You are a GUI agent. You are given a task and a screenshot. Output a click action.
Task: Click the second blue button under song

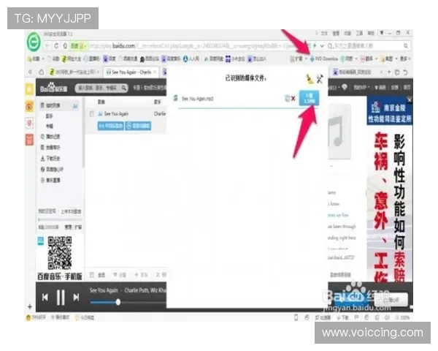tap(138, 126)
